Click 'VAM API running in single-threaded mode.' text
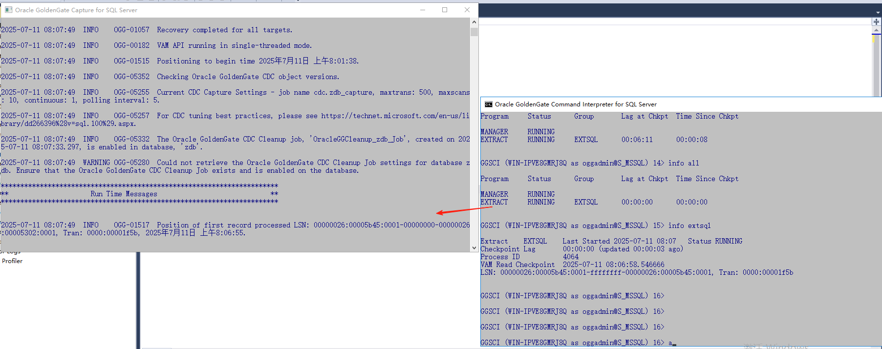Screen dimensions: 882x349 [x=235, y=45]
